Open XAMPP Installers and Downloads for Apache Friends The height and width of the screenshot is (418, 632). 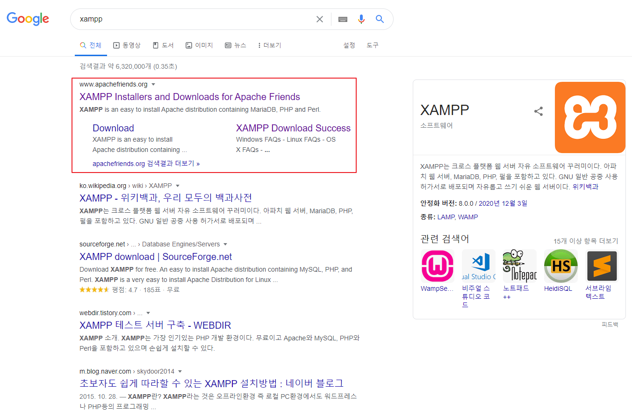[190, 97]
